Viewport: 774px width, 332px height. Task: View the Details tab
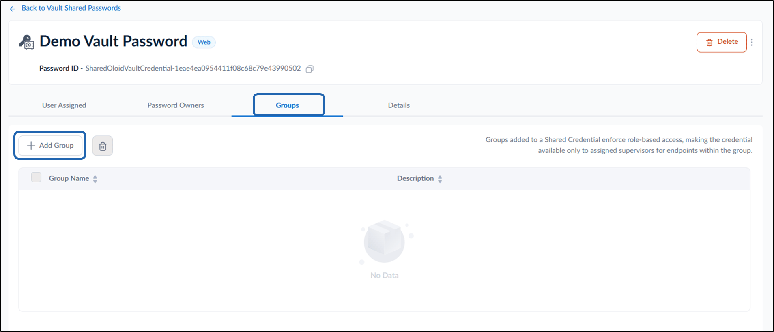(399, 105)
